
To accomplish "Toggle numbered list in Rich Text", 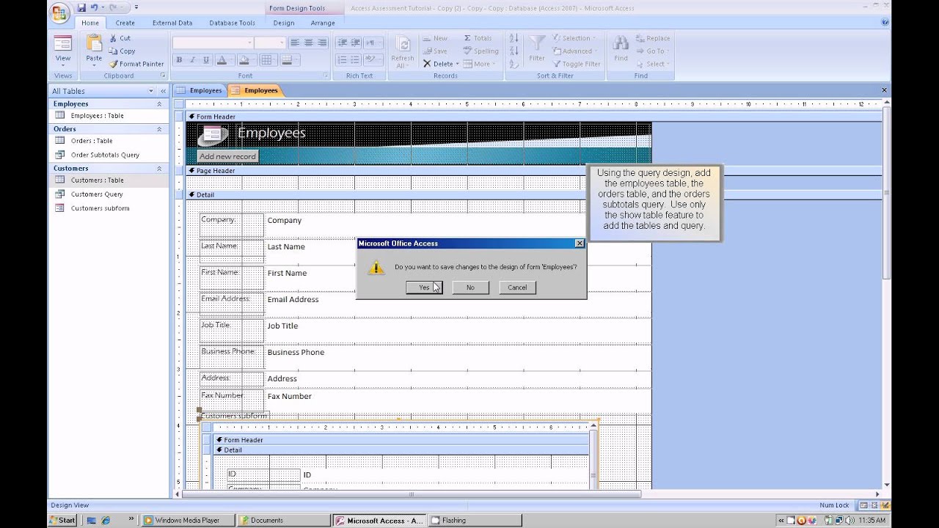I will pyautogui.click(x=342, y=60).
